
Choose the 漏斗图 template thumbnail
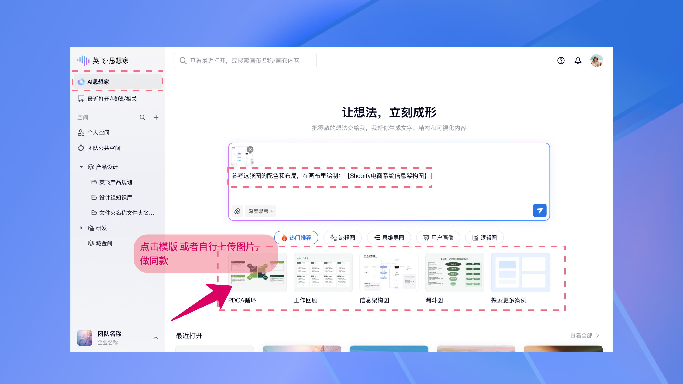click(455, 272)
